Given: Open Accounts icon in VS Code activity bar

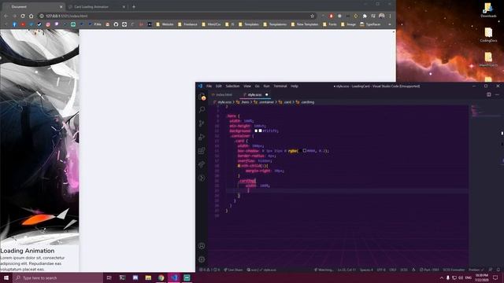Looking at the screenshot, I should 202,246.
